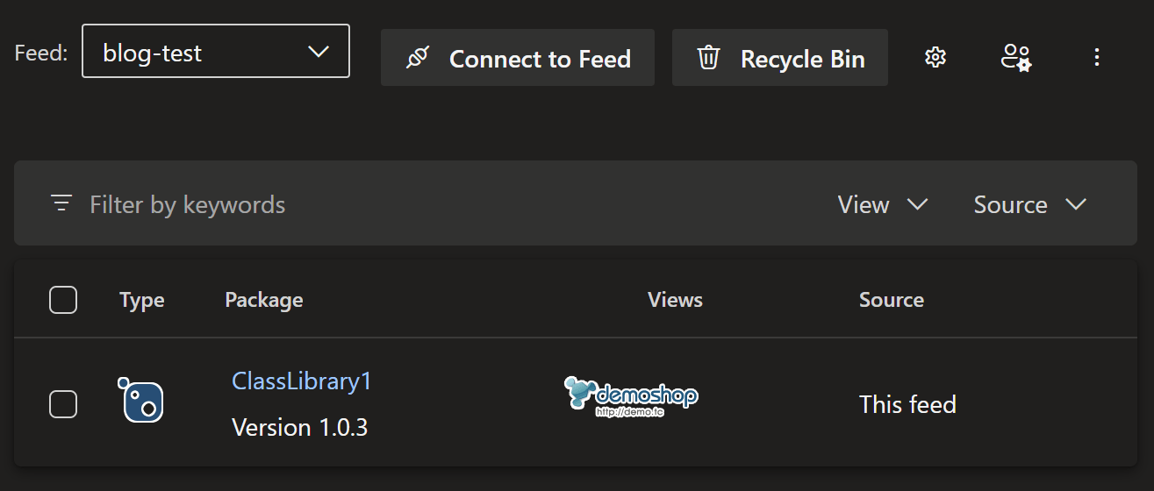
Task: Expand the Source filter dropdown
Action: [1029, 204]
